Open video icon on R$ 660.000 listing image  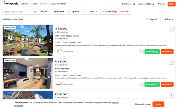(12, 54)
